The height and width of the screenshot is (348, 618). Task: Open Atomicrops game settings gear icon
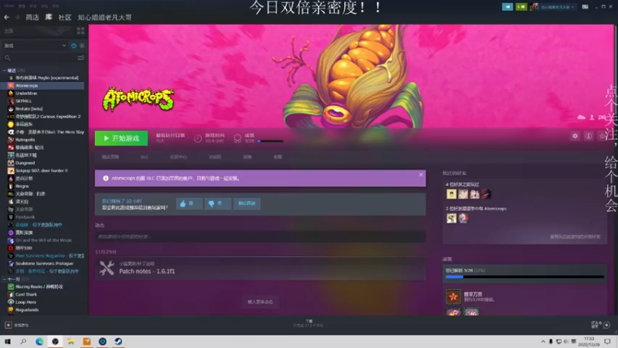575,136
